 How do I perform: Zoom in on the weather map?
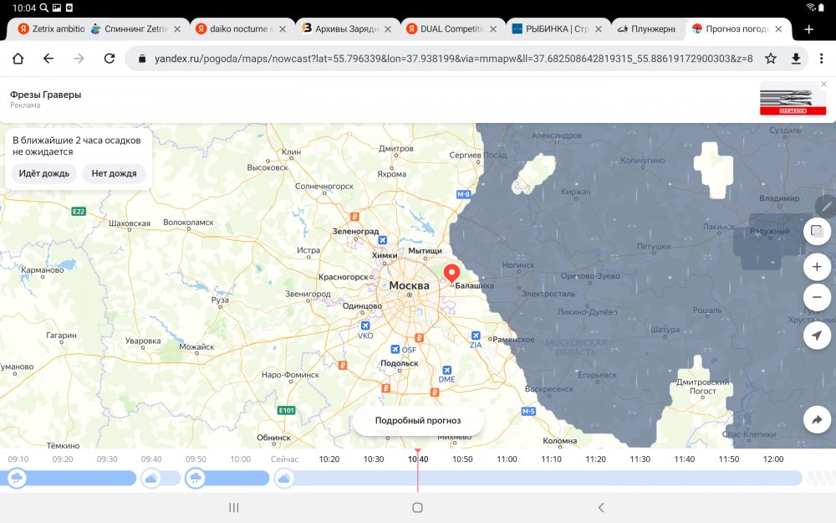coord(817,268)
